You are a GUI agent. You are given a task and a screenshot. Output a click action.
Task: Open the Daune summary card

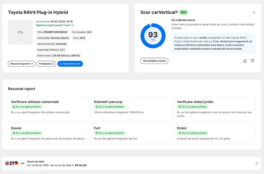click(x=49, y=133)
